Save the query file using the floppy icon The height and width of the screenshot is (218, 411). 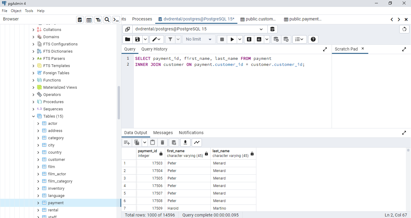(138, 39)
